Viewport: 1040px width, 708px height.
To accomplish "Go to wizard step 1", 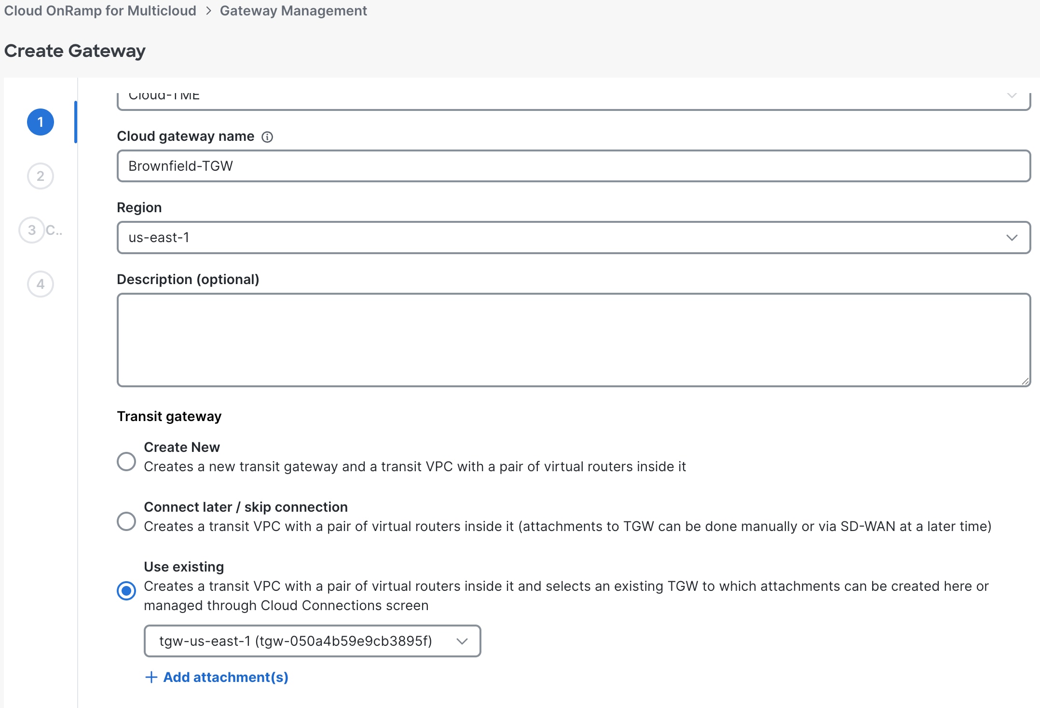I will (x=41, y=122).
